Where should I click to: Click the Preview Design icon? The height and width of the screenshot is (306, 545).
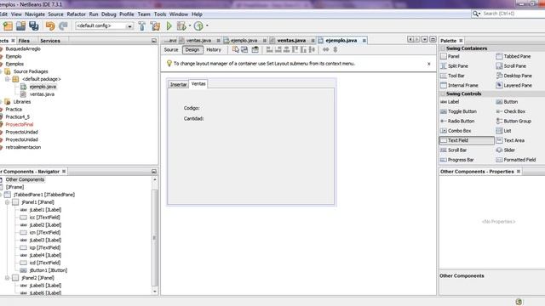(255, 49)
